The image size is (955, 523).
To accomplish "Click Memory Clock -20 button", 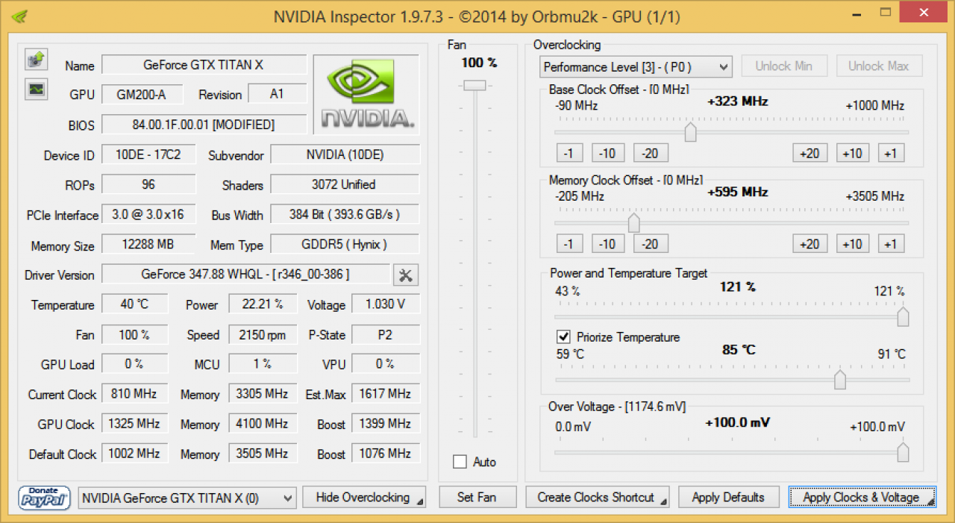I will (651, 244).
